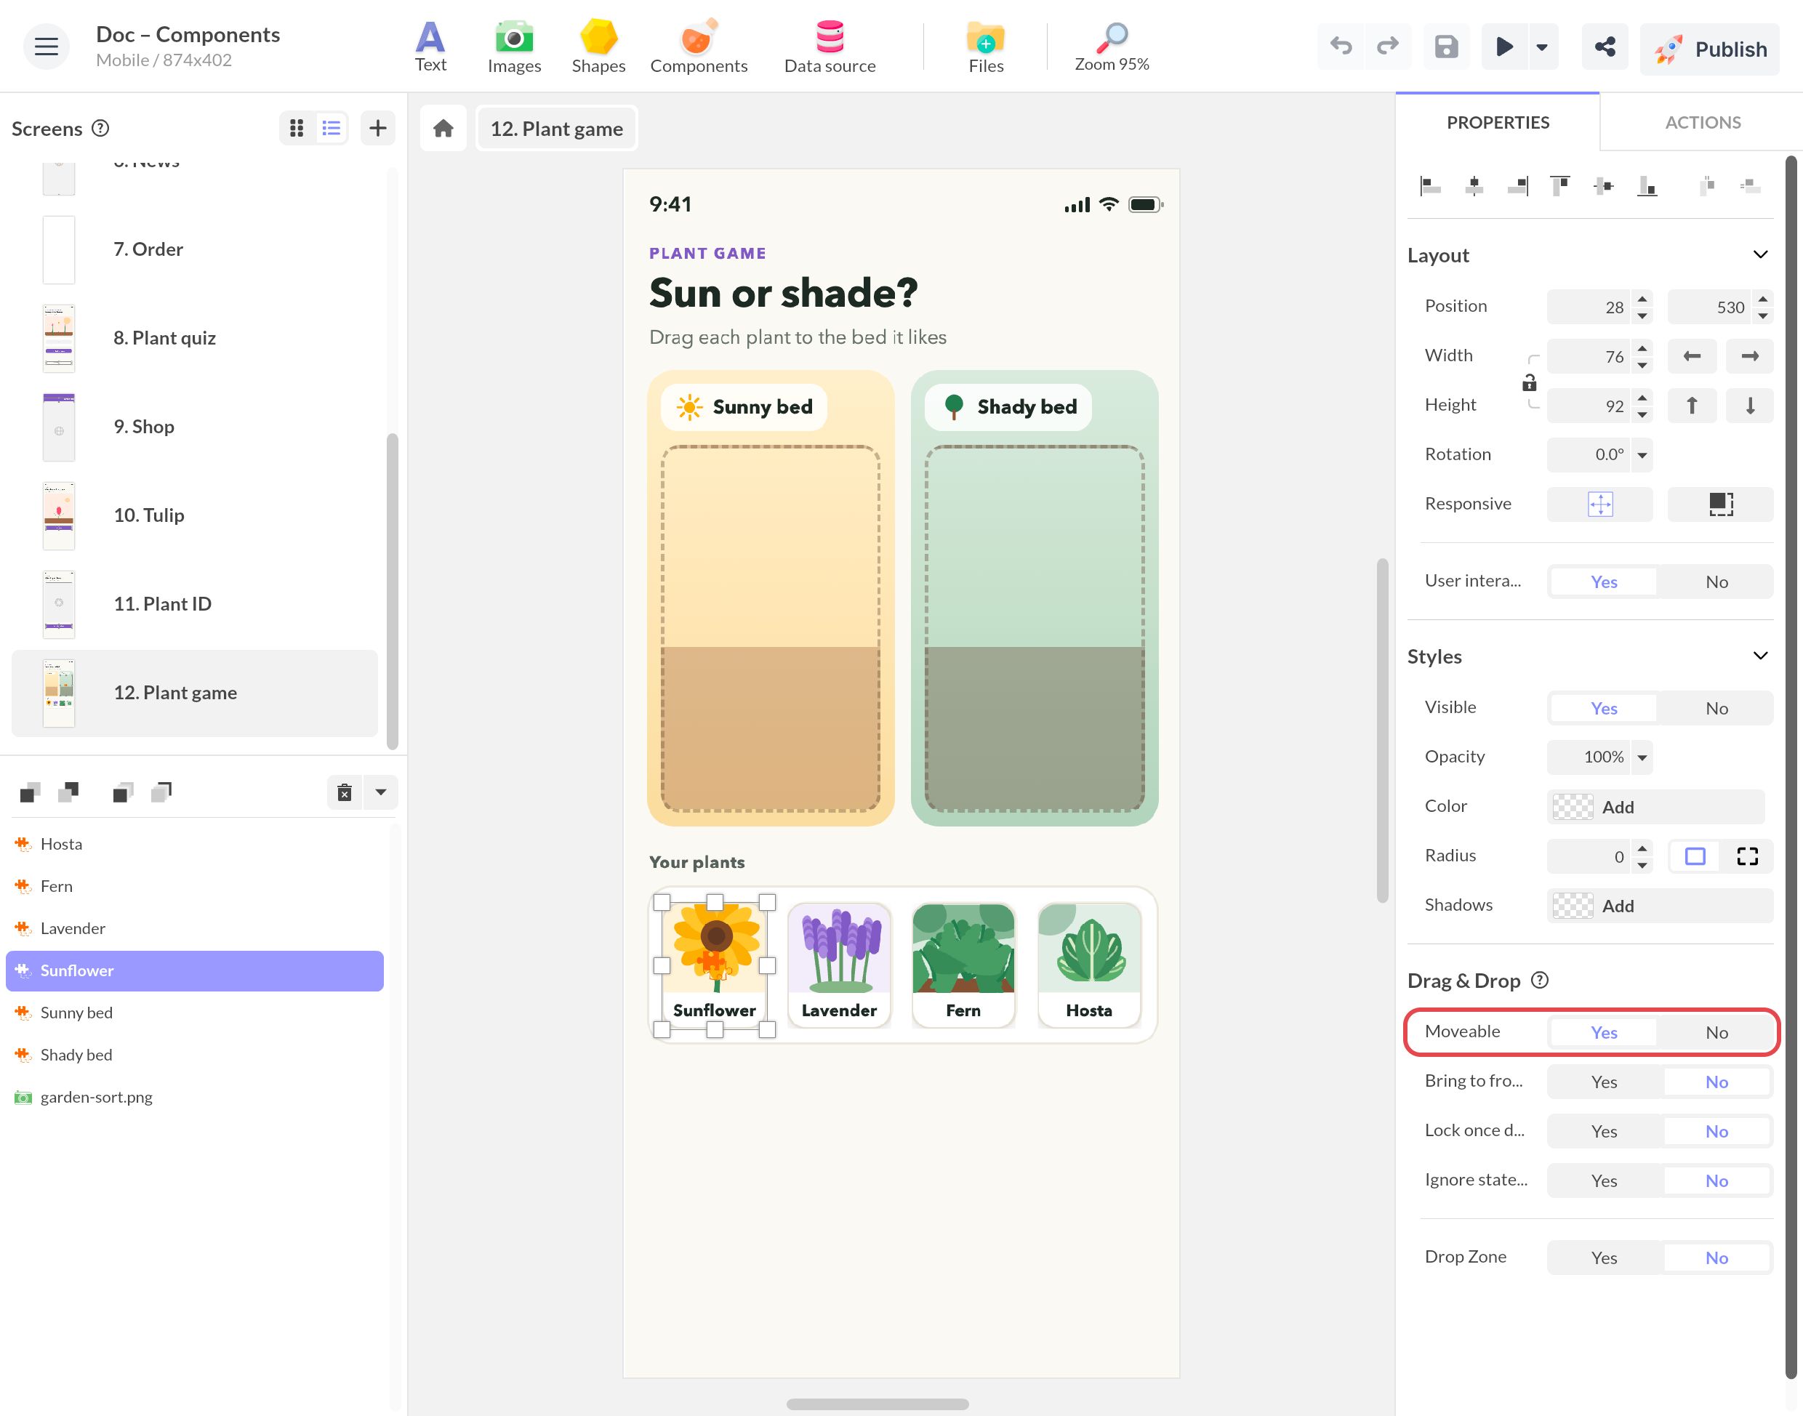Run the preview with the play button
Viewport: 1803px width, 1416px height.
[1503, 47]
